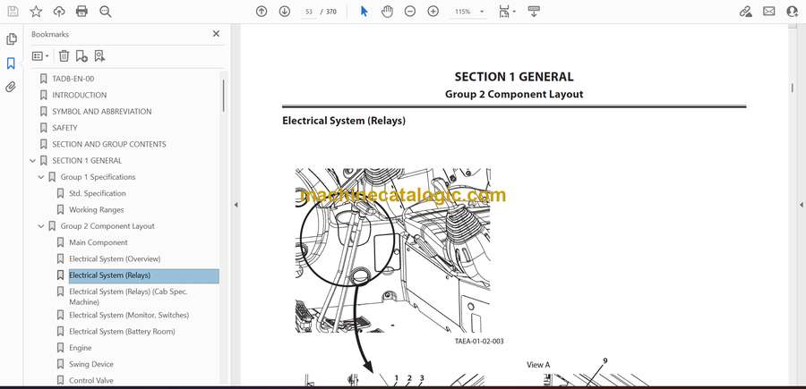Click the scrolling mode keyboard icon

click(534, 12)
